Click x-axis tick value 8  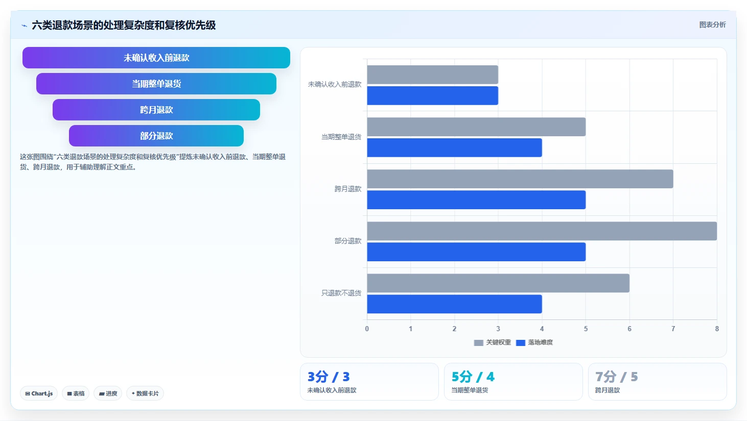[717, 329]
